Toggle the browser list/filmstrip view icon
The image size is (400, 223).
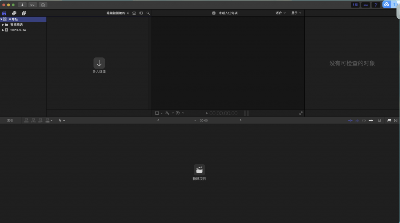pyautogui.click(x=134, y=13)
